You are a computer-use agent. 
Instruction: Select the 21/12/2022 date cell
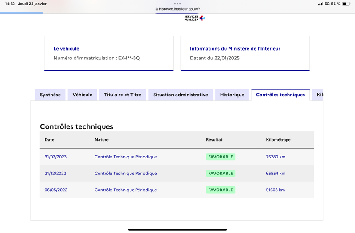coord(55,173)
